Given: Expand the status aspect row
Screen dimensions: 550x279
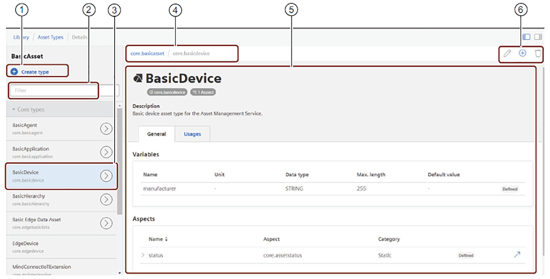Looking at the screenshot, I should click(x=143, y=255).
